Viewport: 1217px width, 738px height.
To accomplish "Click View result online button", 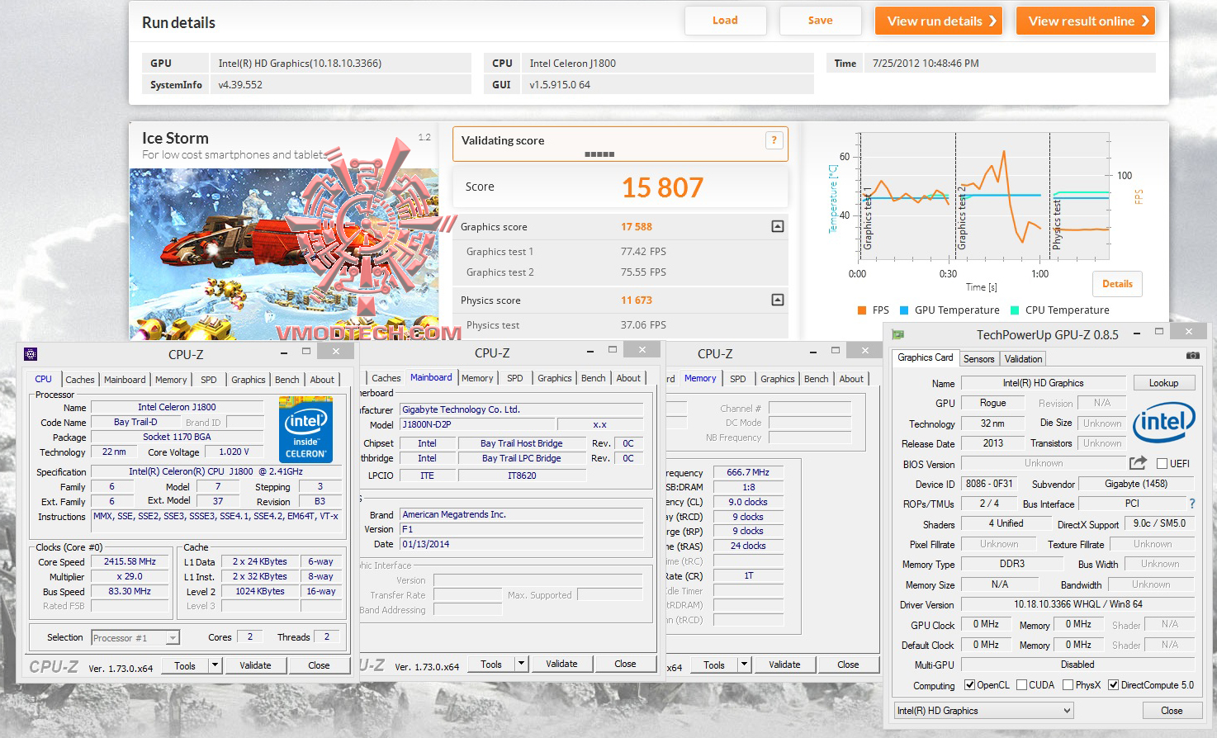I will click(x=1085, y=21).
